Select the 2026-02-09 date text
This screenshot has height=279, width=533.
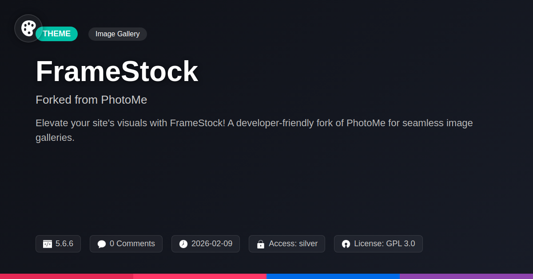(212, 244)
